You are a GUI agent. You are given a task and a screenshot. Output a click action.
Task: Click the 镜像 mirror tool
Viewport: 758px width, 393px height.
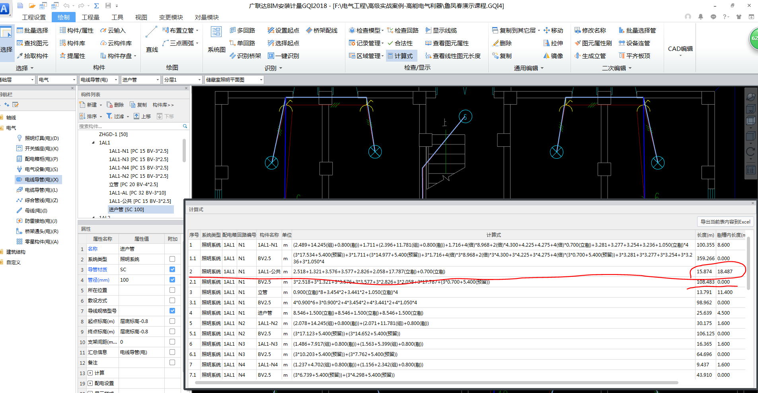[553, 56]
